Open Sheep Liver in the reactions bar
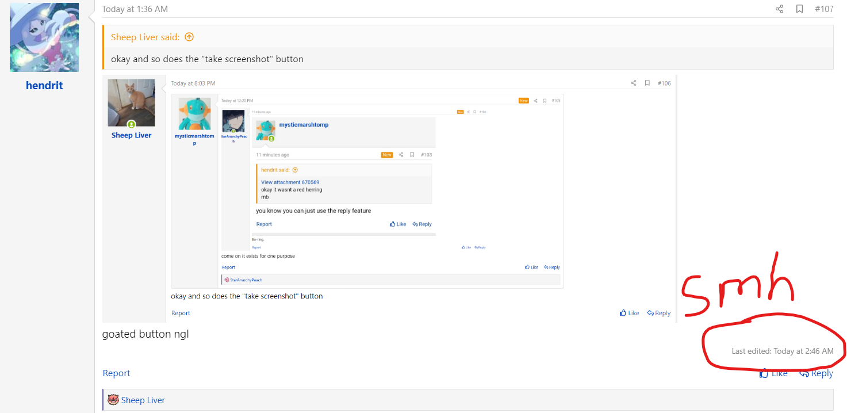Screen dimensions: 847x413 click(x=143, y=400)
